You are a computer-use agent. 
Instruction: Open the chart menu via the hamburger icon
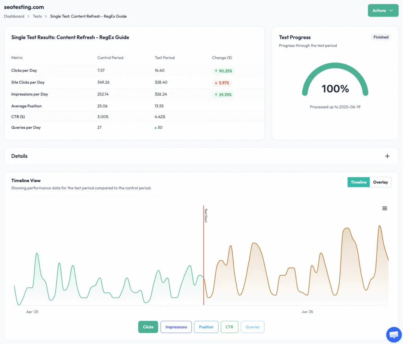click(x=385, y=208)
